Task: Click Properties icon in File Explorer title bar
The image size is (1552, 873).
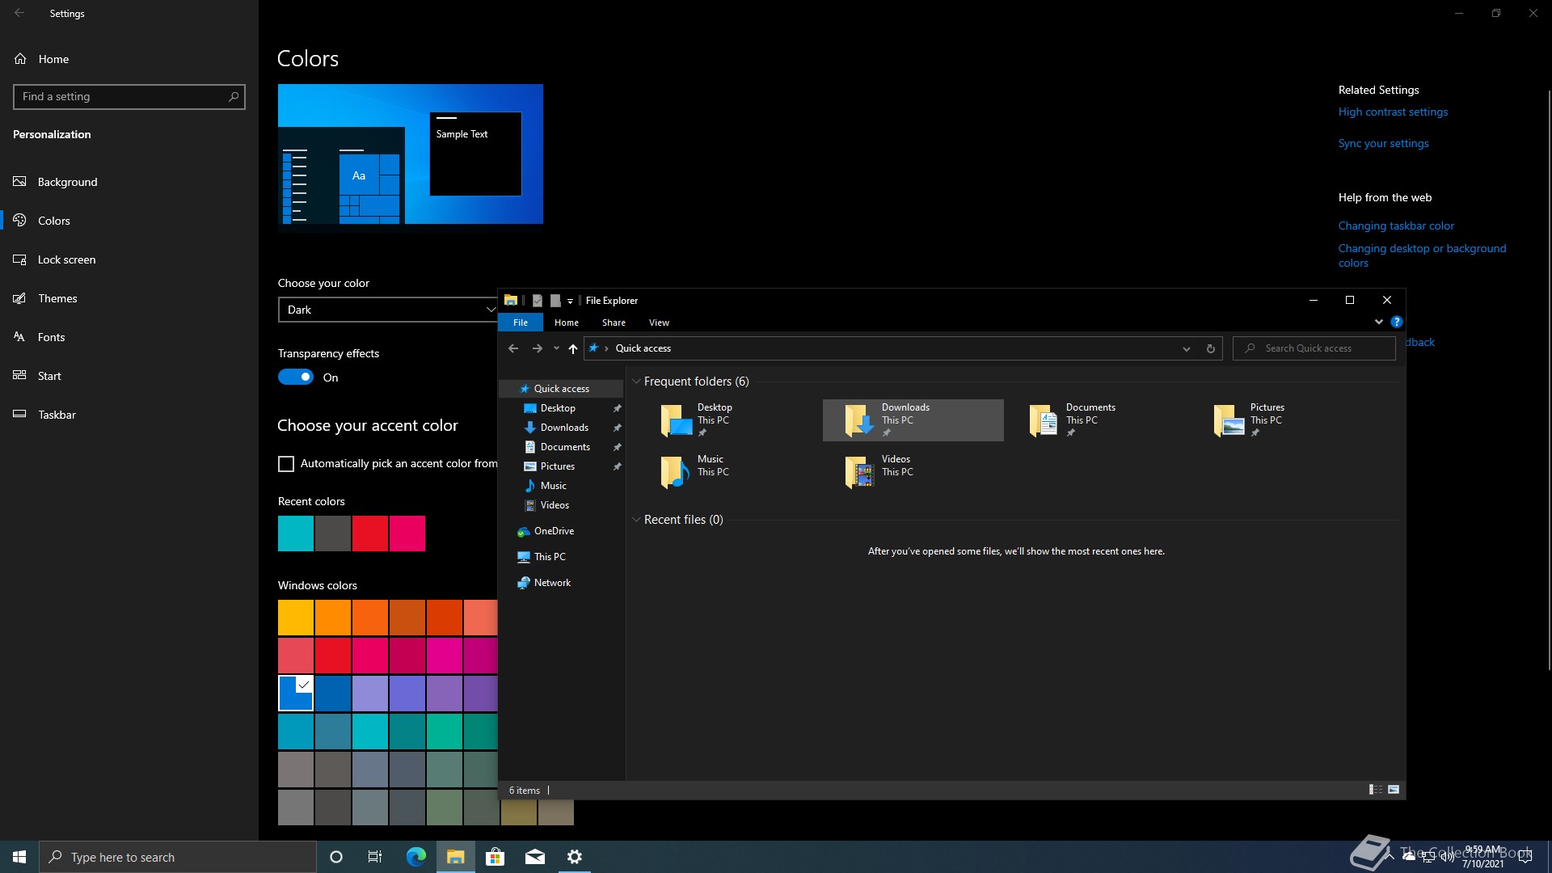Action: pos(537,301)
